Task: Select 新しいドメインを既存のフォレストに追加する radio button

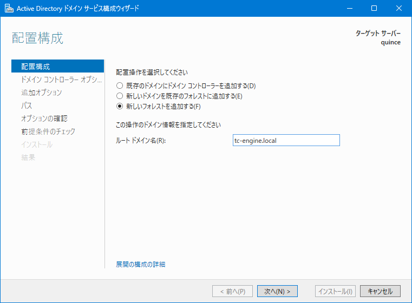Action: pos(120,96)
